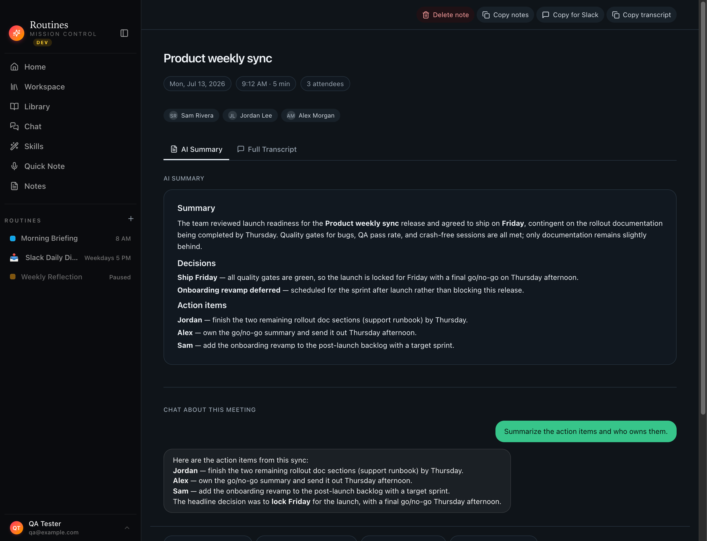Click the document icon on AI Summary tab

pos(174,149)
